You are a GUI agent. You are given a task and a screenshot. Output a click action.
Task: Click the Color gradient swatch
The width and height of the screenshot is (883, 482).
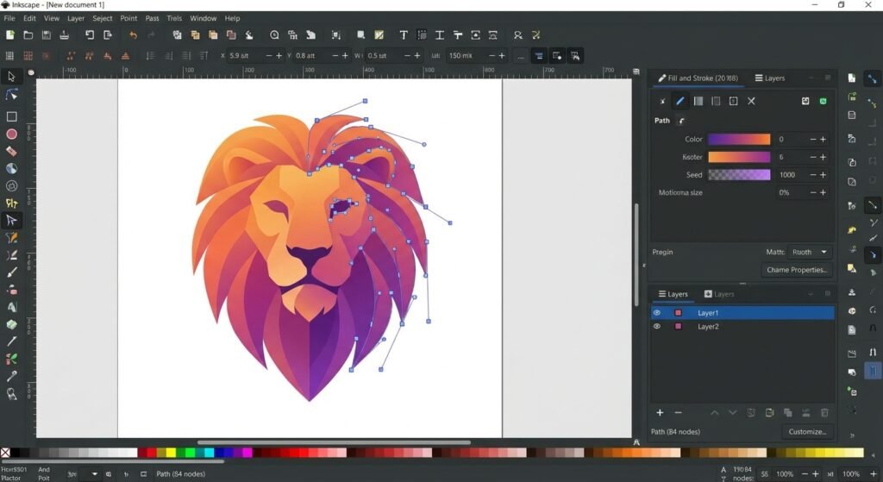[x=739, y=139]
